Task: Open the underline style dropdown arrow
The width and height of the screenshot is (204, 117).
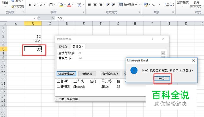Action: pyautogui.click(x=44, y=5)
